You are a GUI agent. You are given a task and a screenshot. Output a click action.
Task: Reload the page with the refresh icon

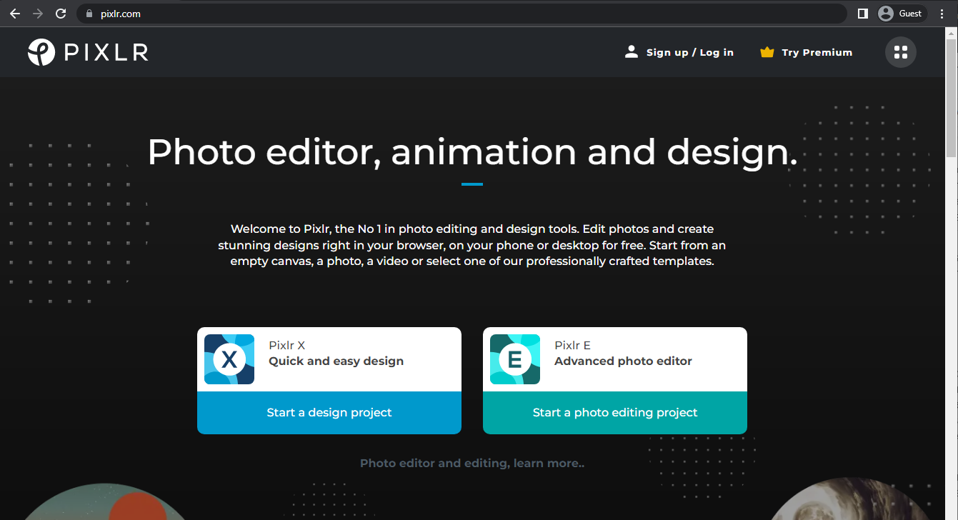[x=61, y=14]
